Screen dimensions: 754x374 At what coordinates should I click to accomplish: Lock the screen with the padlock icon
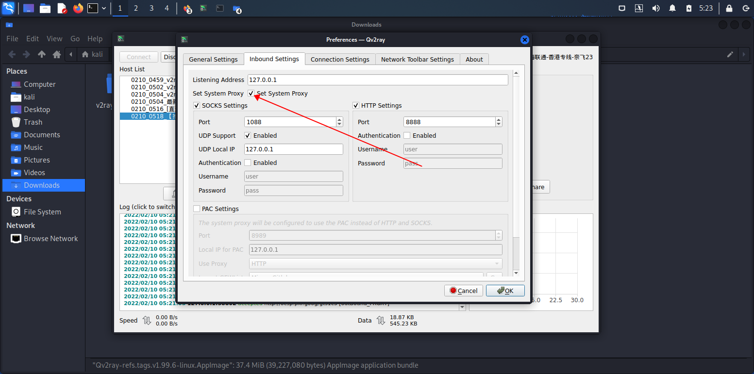tap(729, 8)
